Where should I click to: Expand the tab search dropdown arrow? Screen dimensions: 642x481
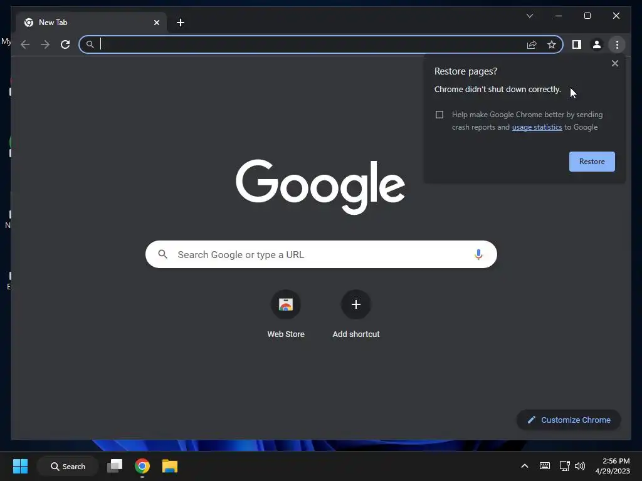(530, 16)
